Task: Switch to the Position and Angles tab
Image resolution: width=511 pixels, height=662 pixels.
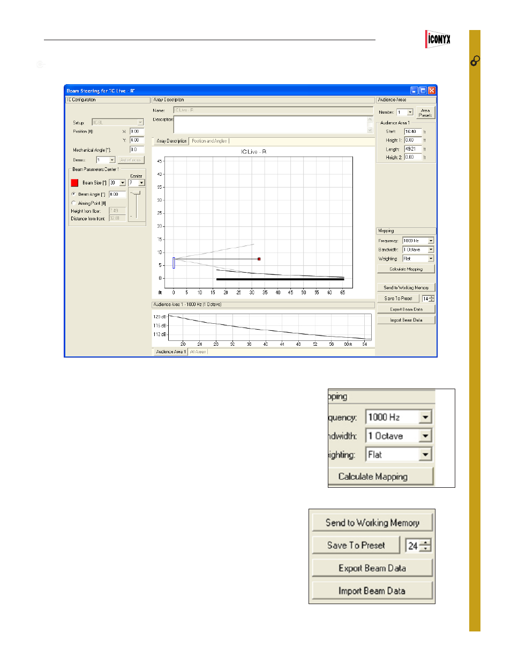Action: point(209,141)
